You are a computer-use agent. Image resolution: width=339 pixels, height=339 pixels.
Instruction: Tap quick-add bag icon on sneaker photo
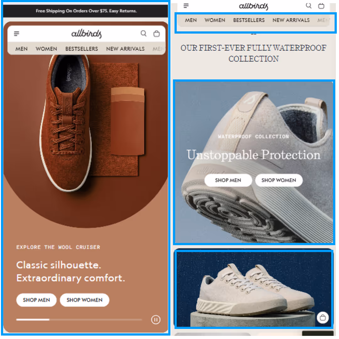coord(323,318)
